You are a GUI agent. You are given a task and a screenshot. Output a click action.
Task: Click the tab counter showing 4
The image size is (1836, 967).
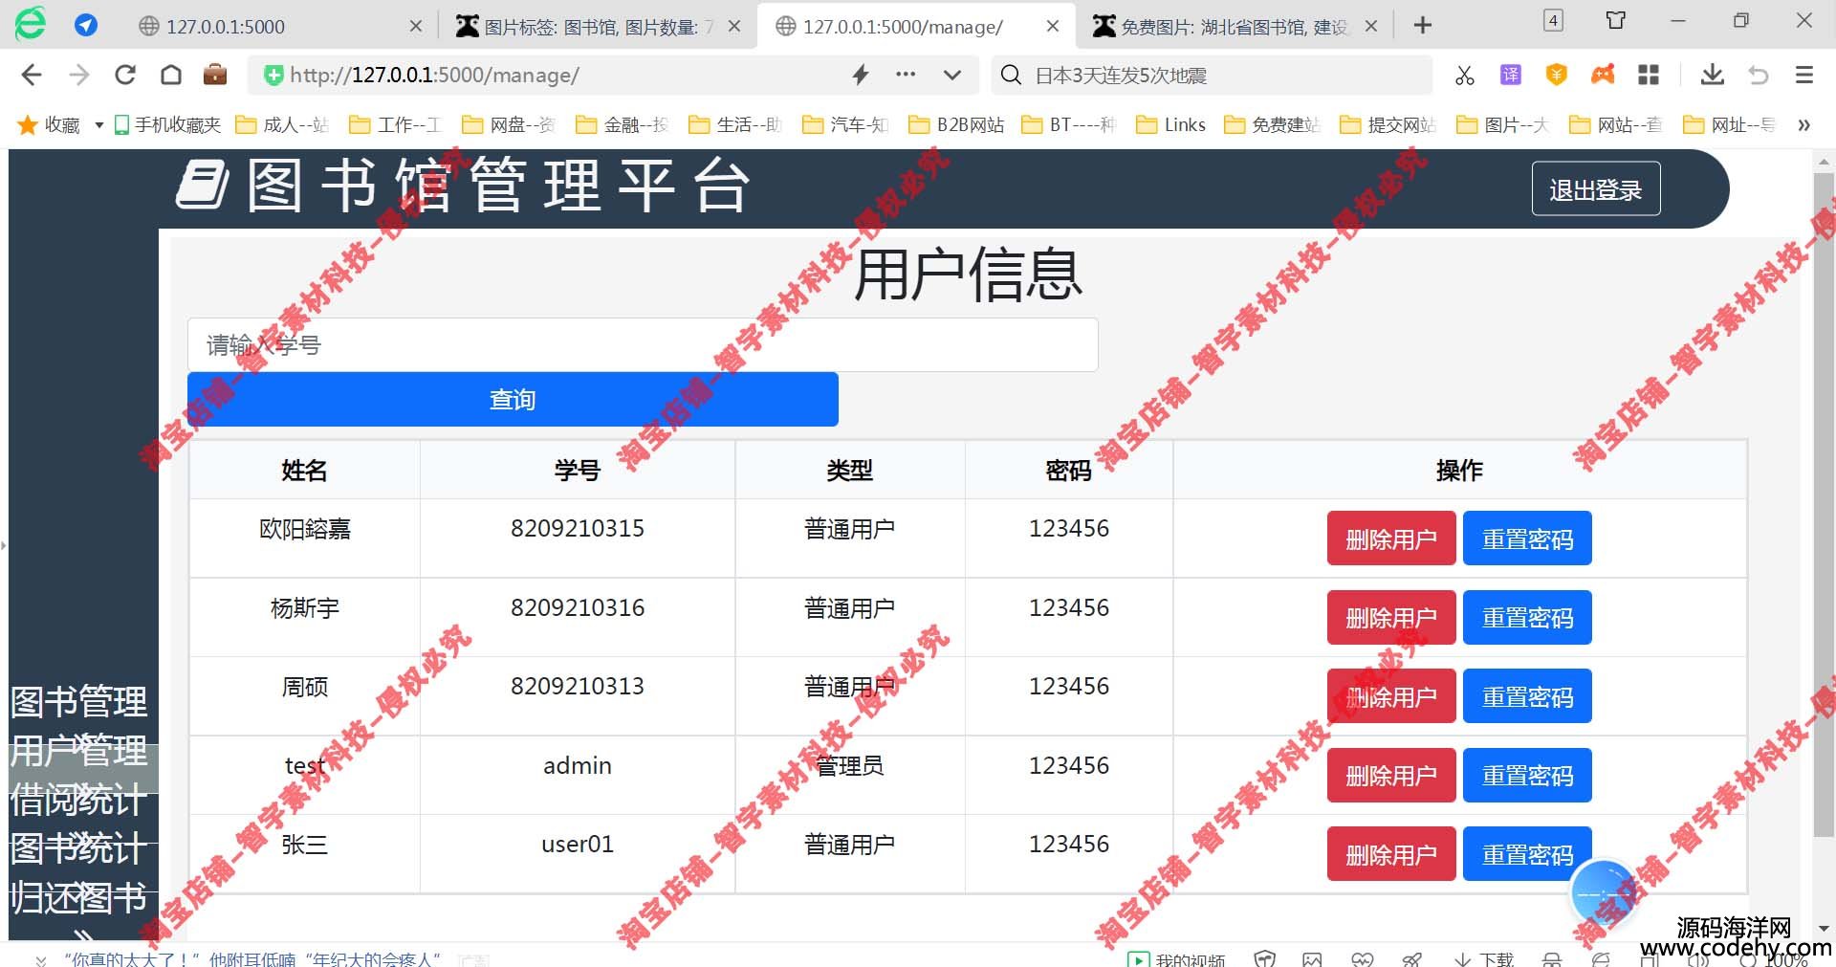tap(1553, 20)
